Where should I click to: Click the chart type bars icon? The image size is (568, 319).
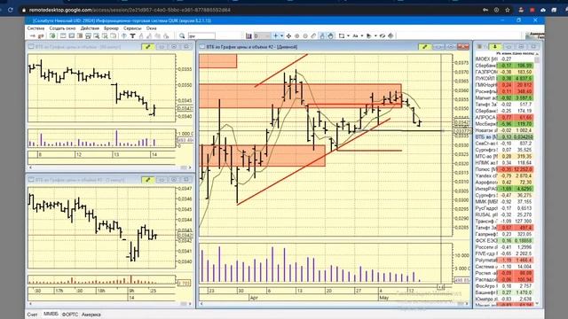click(248, 35)
